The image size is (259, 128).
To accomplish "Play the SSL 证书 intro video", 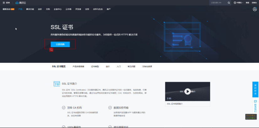I will pos(188,91).
